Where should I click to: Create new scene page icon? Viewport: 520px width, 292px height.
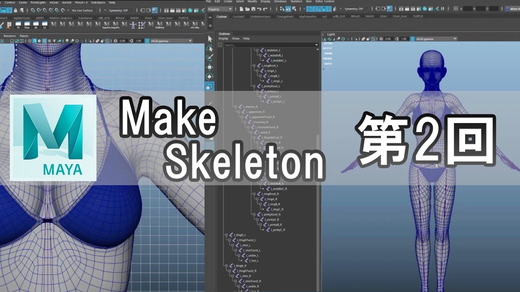[x=241, y=9]
